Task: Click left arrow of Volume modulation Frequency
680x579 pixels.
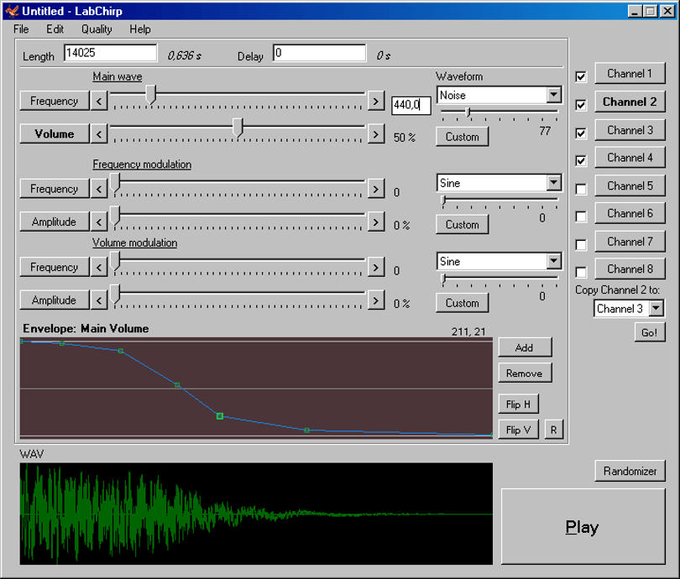Action: tap(99, 268)
